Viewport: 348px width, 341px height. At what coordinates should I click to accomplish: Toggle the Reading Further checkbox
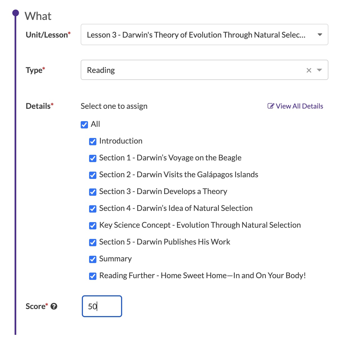pos(93,276)
